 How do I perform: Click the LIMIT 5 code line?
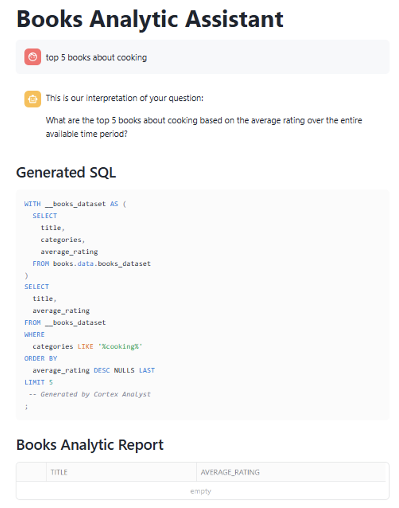click(39, 382)
